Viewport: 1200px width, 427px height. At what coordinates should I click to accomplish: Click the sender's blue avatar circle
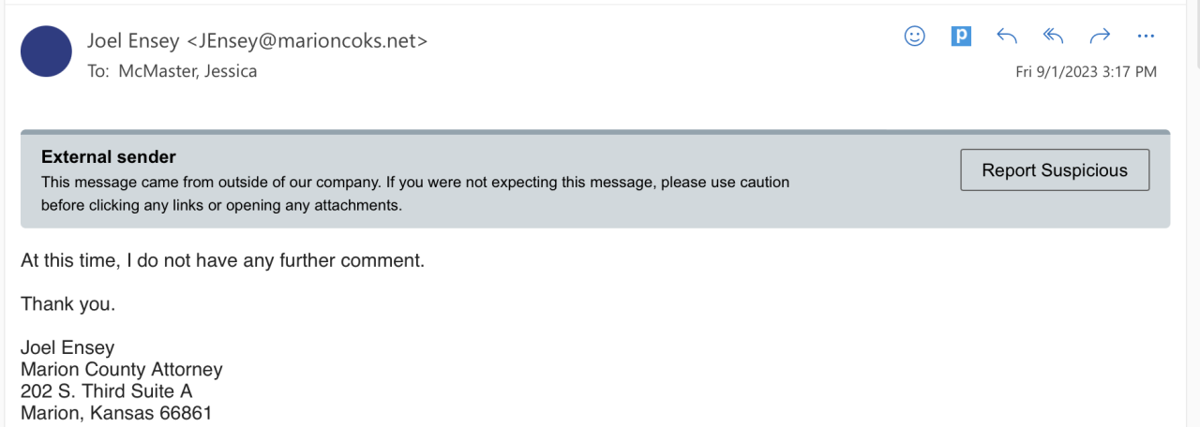click(46, 52)
